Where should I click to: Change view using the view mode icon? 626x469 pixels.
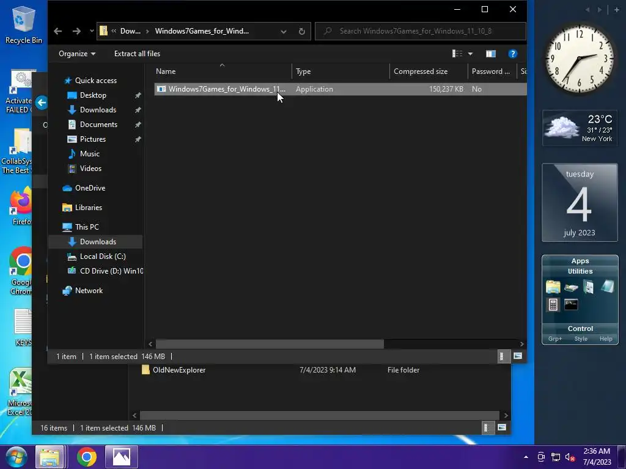coord(457,54)
